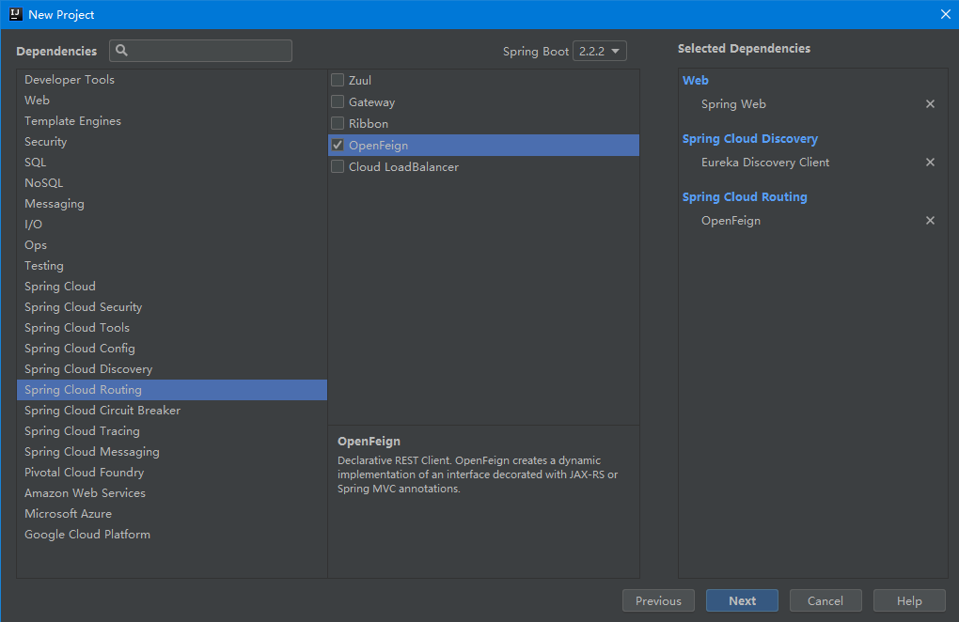Click the OpenFeign description heading
Viewport: 959px width, 622px height.
click(369, 442)
